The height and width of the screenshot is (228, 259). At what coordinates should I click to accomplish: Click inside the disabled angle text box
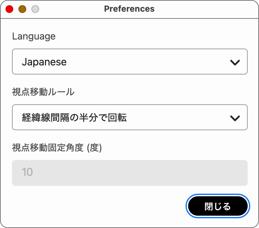coord(129,173)
